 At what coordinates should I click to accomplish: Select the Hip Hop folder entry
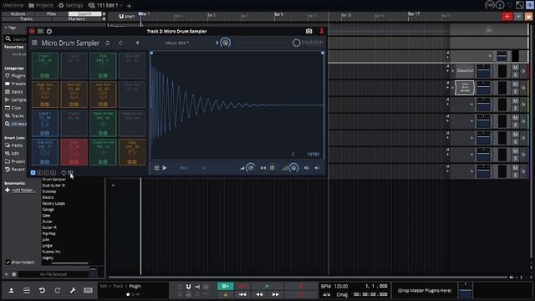[48, 234]
